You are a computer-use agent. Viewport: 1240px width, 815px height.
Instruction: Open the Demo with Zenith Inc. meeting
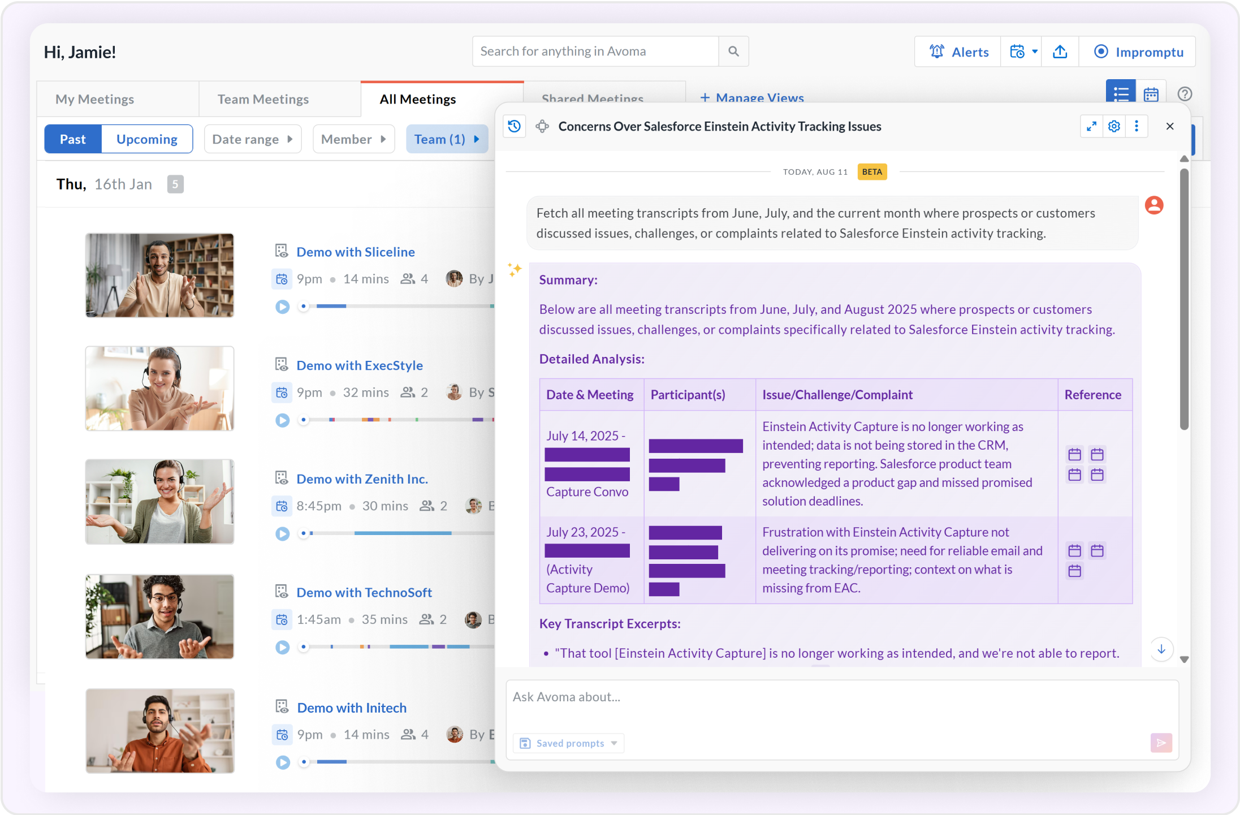(x=362, y=479)
